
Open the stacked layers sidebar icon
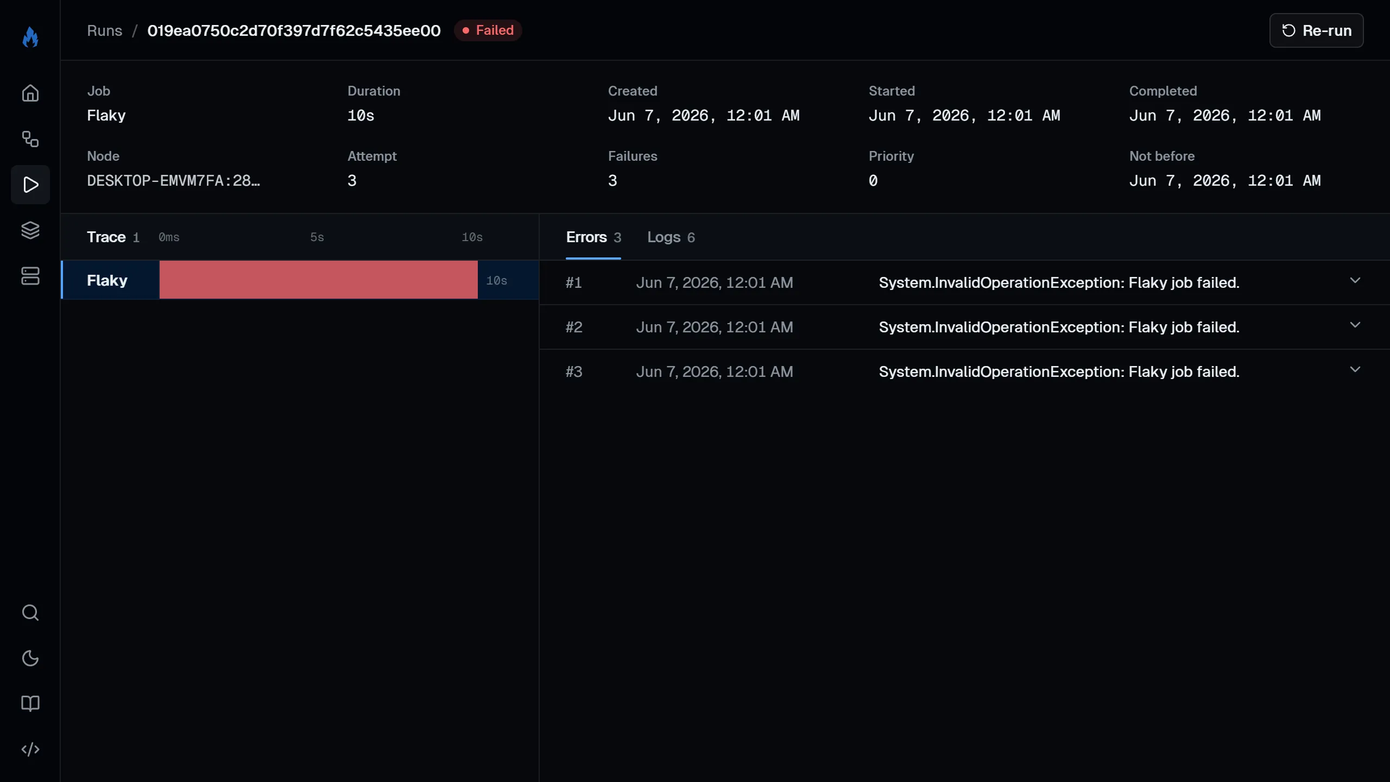tap(30, 230)
